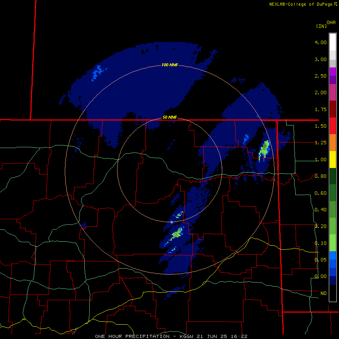This screenshot has height=339, width=339.
Task: Click the [IN] units label
Action: coord(321,26)
